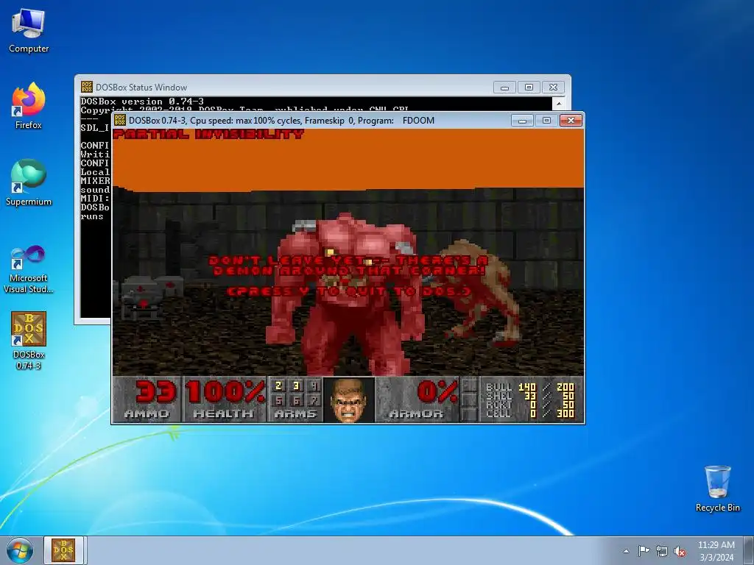Viewport: 754px width, 565px height.
Task: Click the marine face in status bar
Action: 349,400
